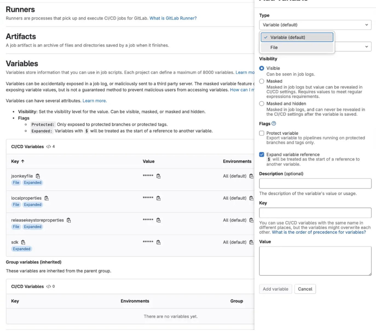Open Learn more link about variable attributes
The image size is (376, 331).
95,101
